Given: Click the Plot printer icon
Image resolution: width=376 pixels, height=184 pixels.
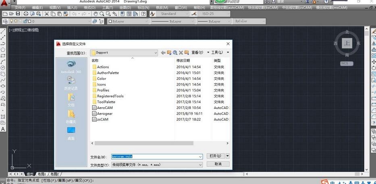Looking at the screenshot, I should click(x=26, y=14).
